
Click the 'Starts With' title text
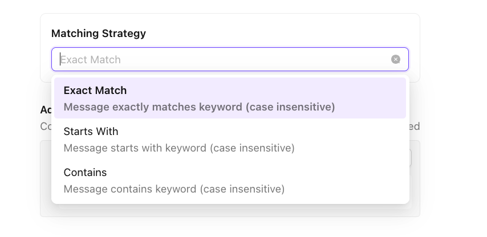coord(91,132)
